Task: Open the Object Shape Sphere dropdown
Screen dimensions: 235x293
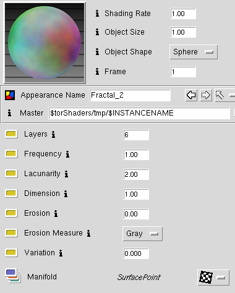Action: click(x=194, y=52)
